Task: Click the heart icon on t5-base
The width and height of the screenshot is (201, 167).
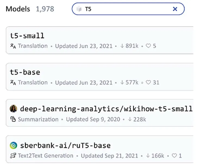Action: tap(148, 82)
